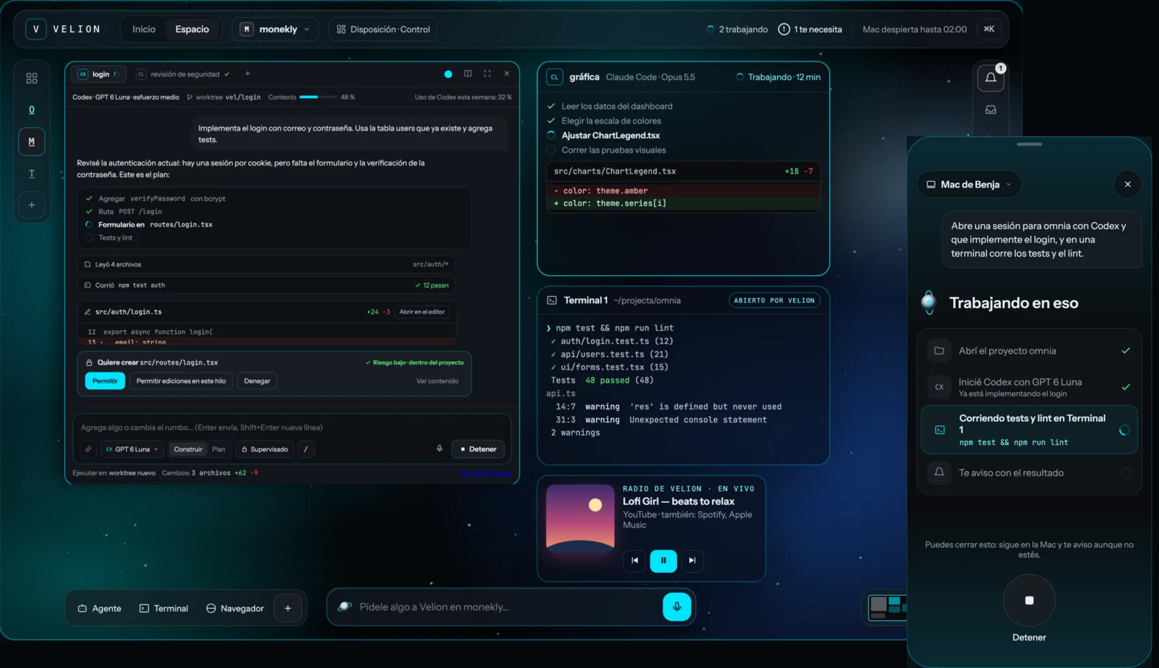Click the pencil icon beside src/auth/login.ts
1159x668 pixels.
tap(87, 312)
